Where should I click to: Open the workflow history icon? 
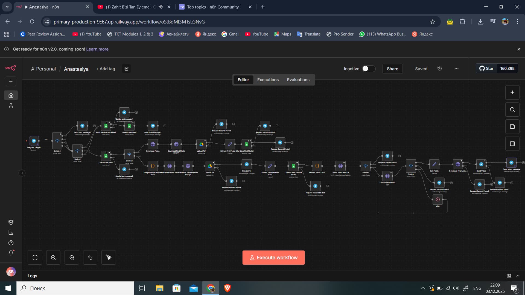pos(439,69)
